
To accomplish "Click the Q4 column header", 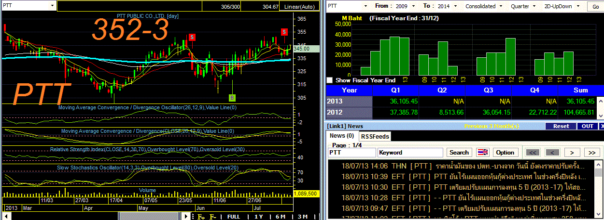I will point(534,90).
